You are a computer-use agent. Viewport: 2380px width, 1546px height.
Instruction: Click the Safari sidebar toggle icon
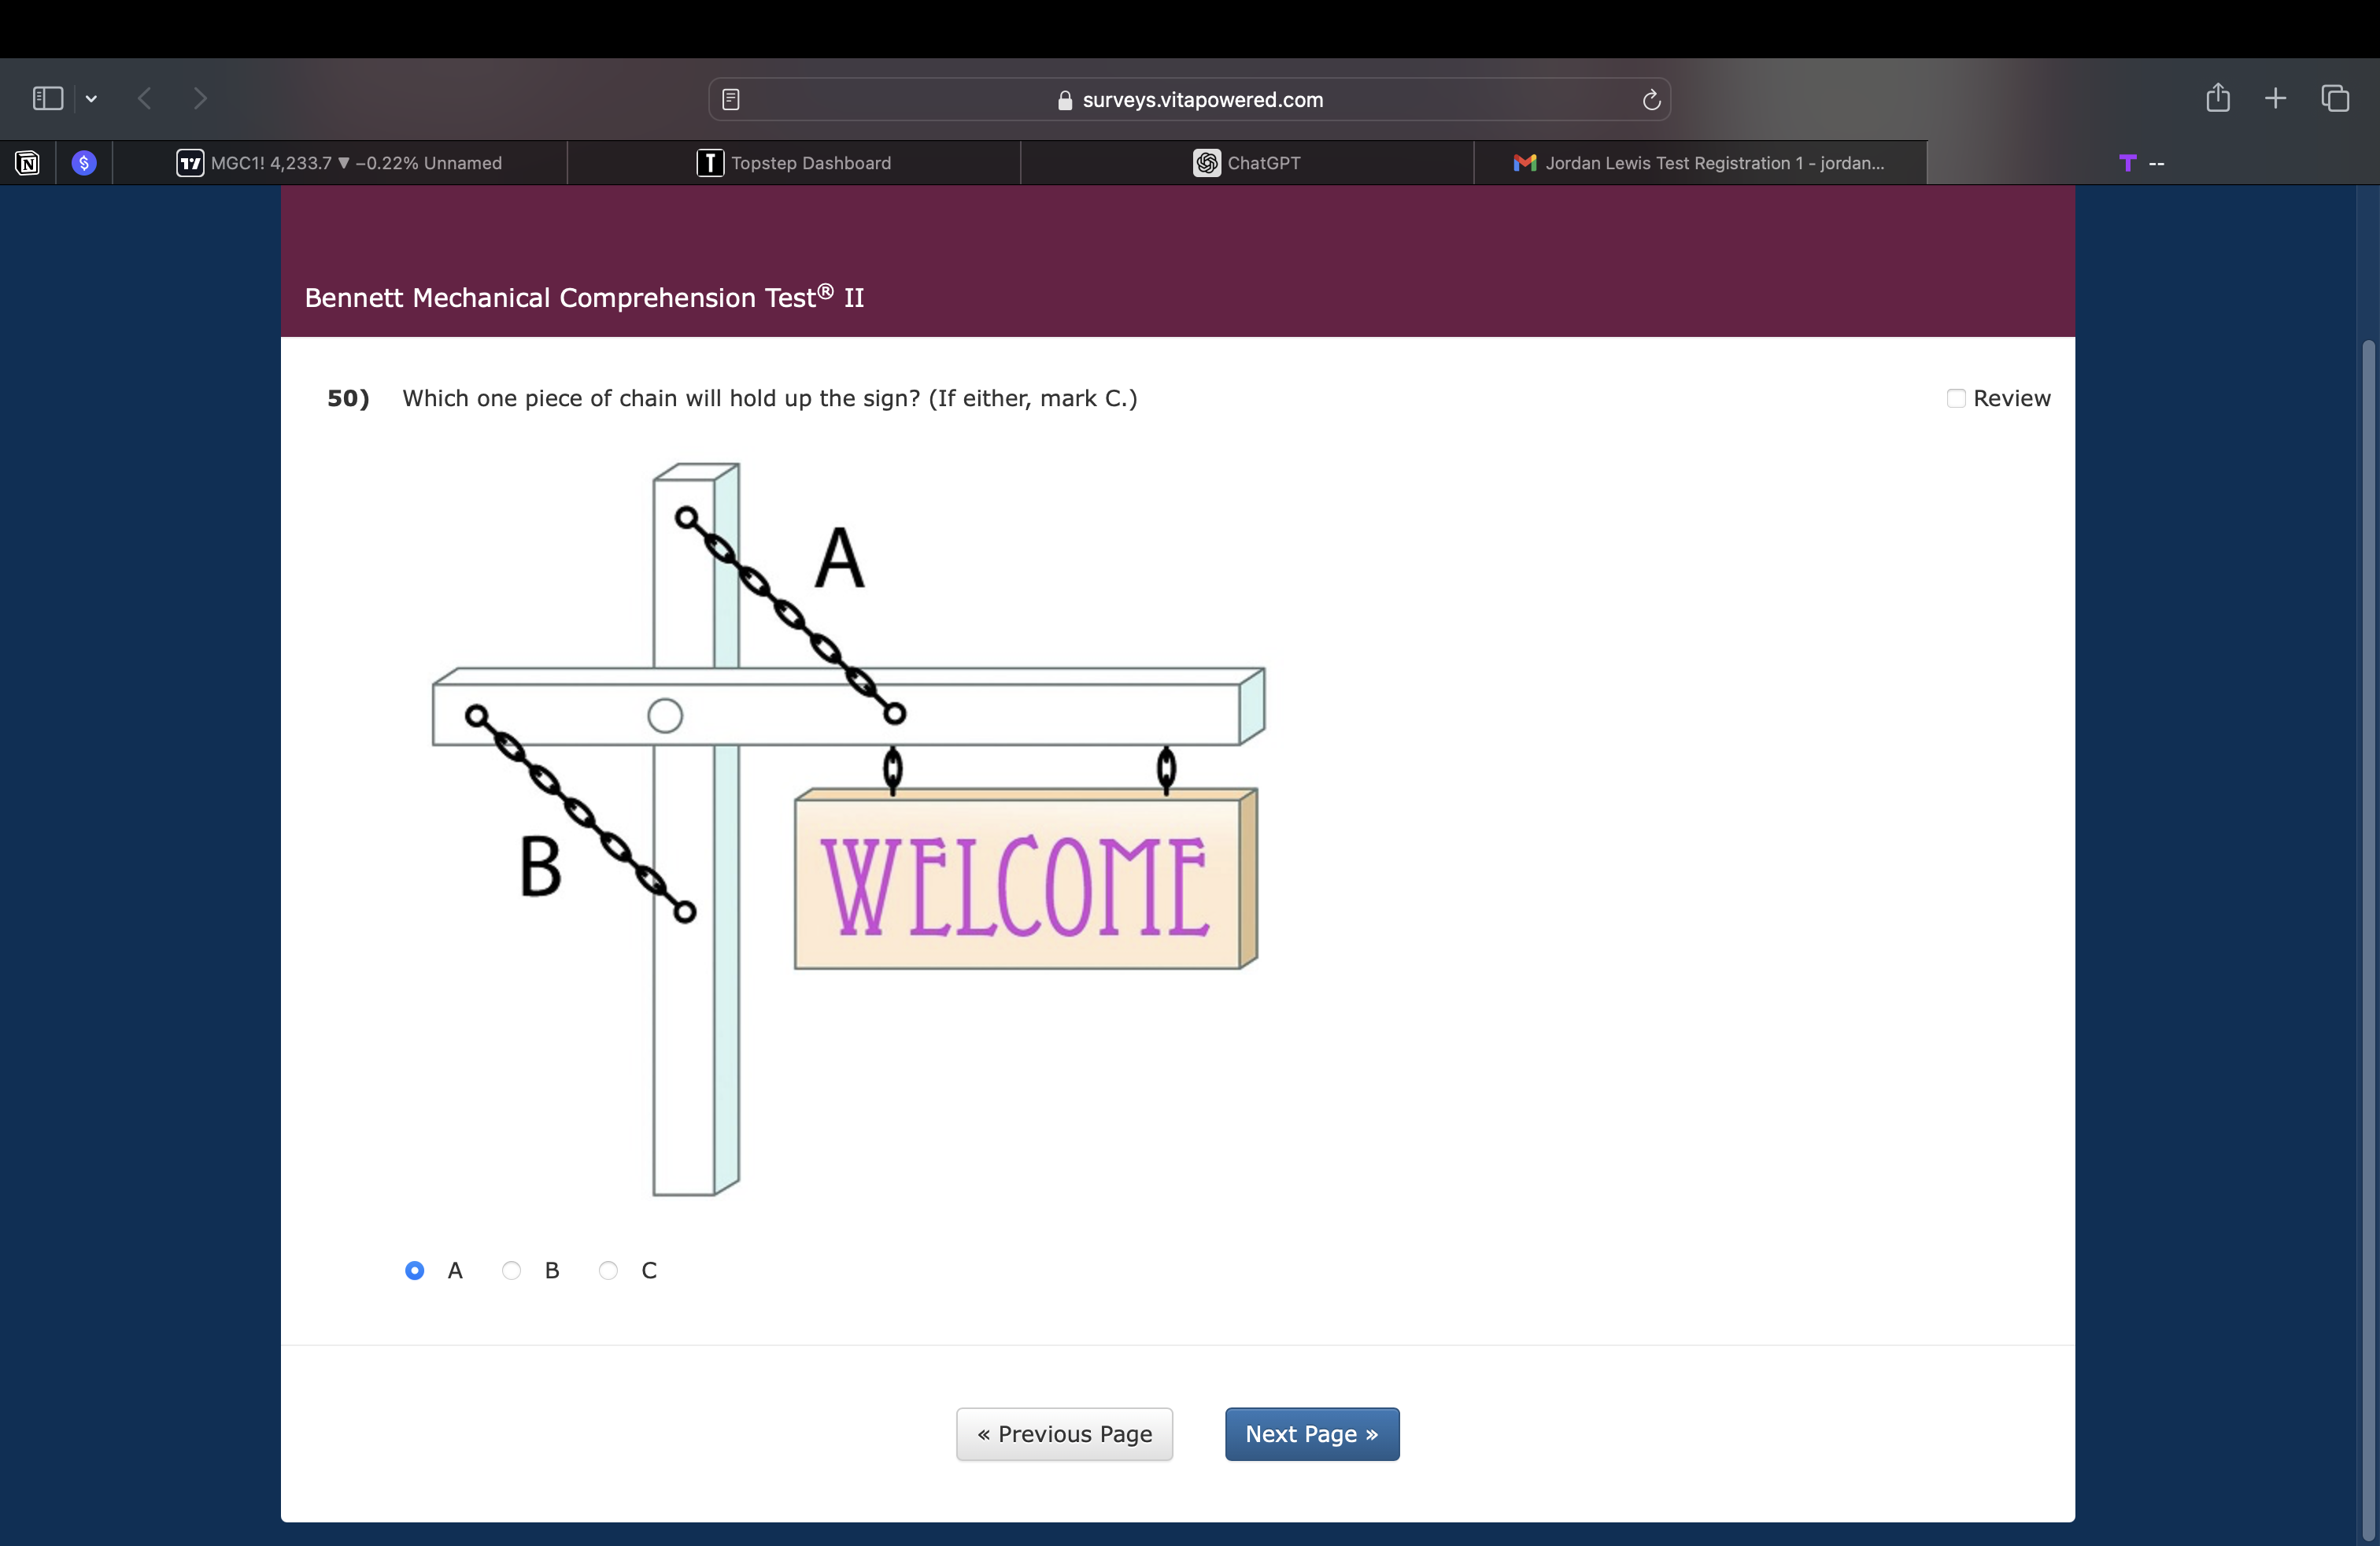(x=47, y=98)
